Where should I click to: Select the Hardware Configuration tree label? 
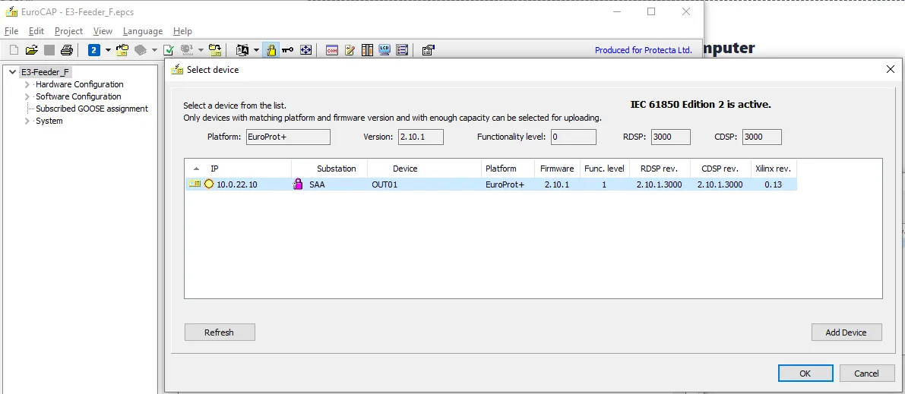80,84
